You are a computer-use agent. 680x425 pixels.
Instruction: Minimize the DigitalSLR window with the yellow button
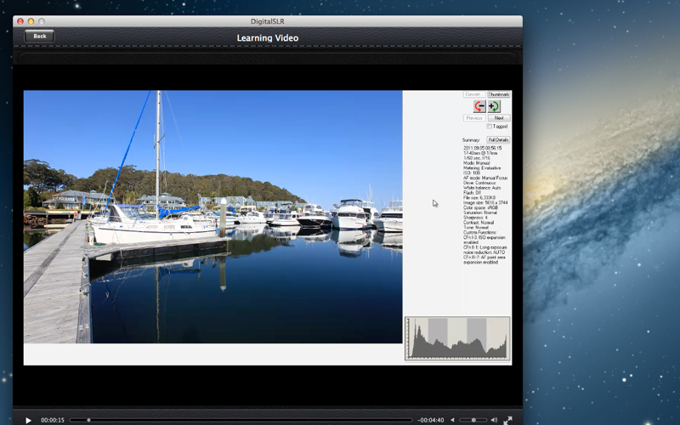[x=31, y=21]
